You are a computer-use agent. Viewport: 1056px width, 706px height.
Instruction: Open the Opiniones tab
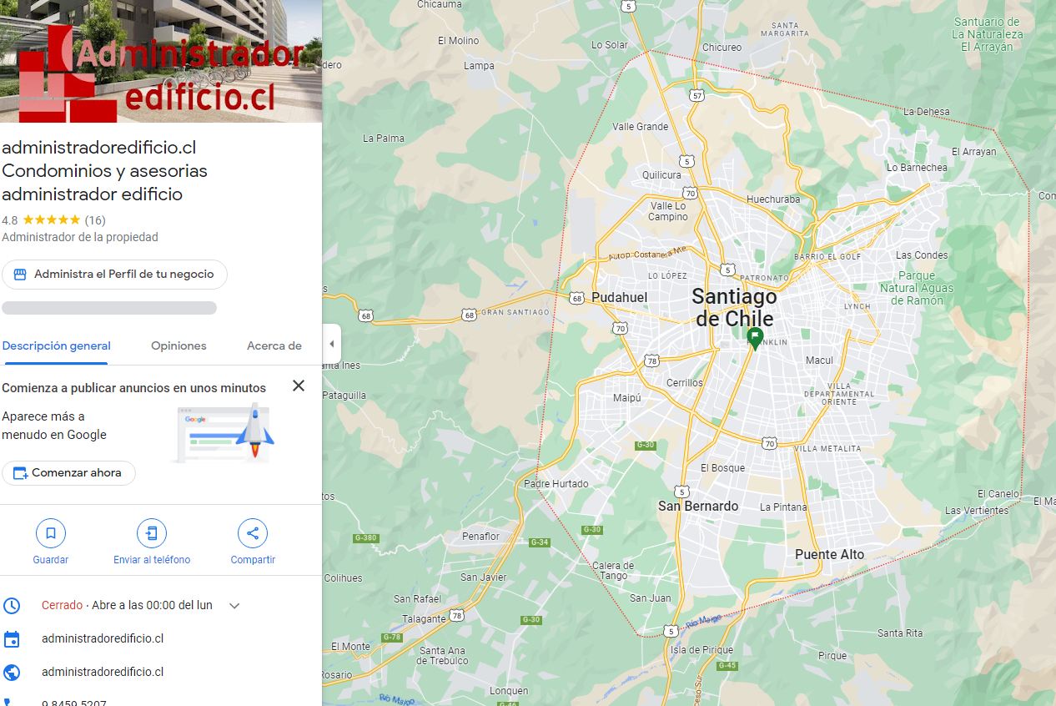[179, 345]
